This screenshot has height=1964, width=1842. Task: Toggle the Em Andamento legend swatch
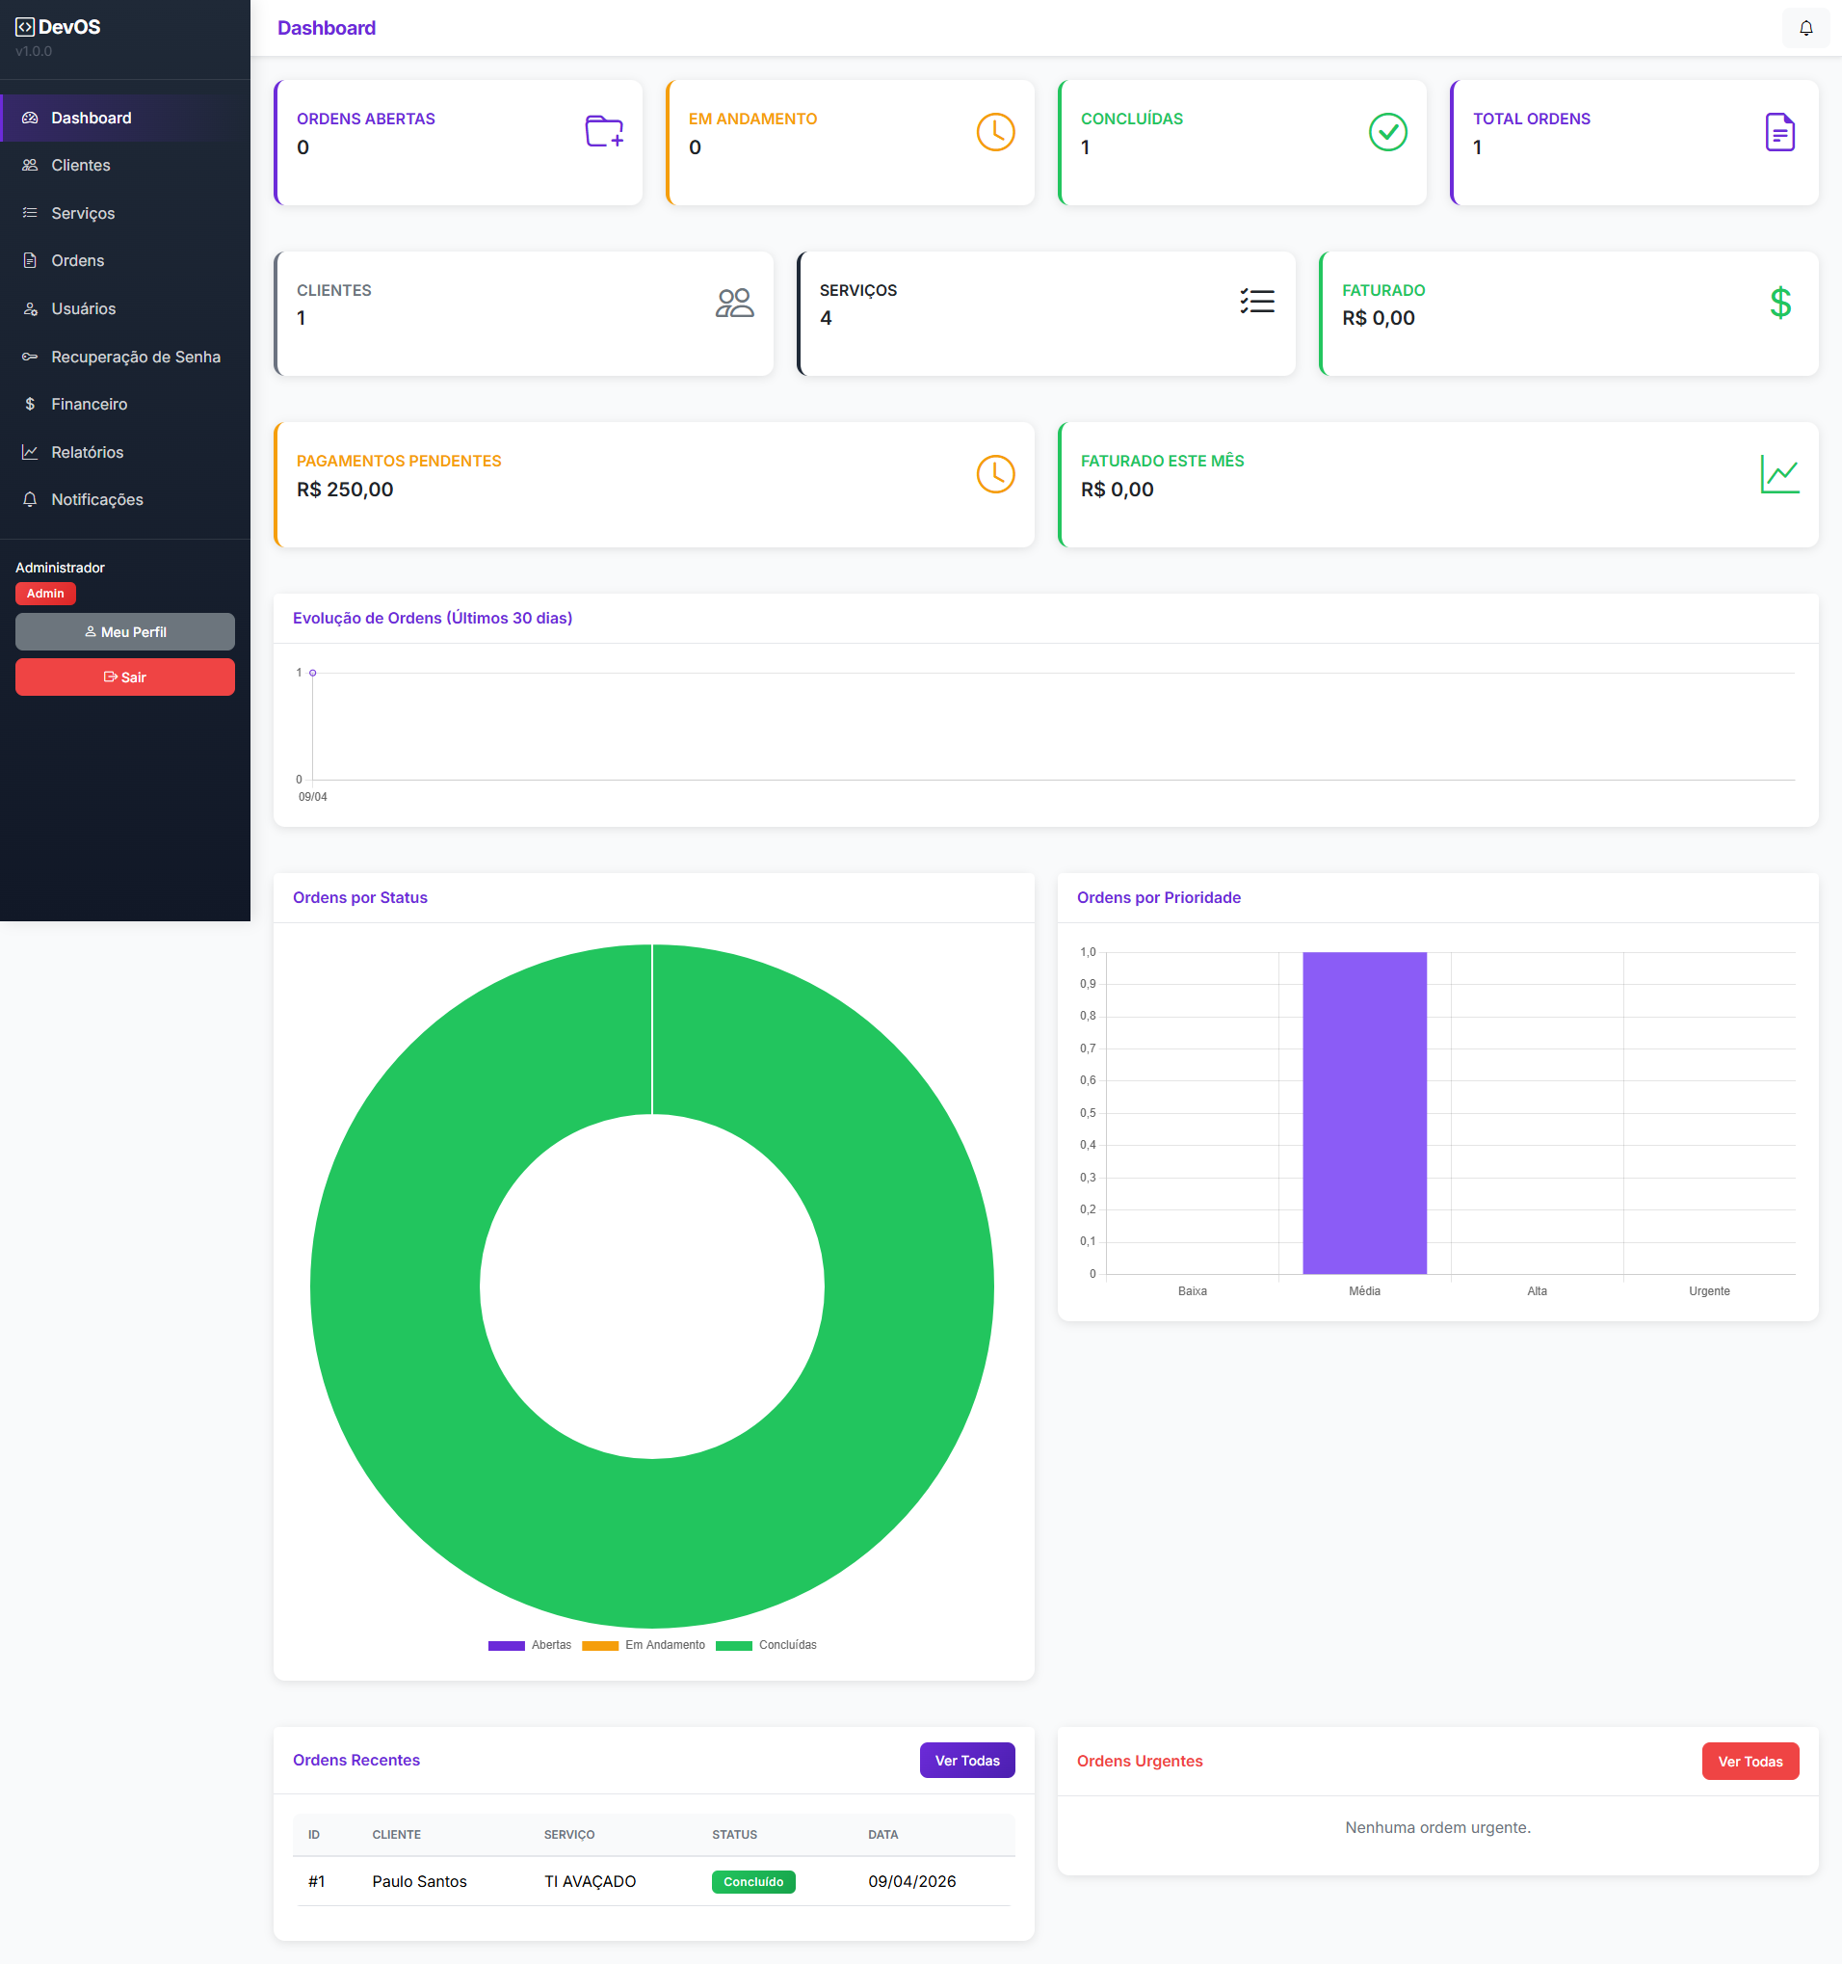pyautogui.click(x=599, y=1645)
